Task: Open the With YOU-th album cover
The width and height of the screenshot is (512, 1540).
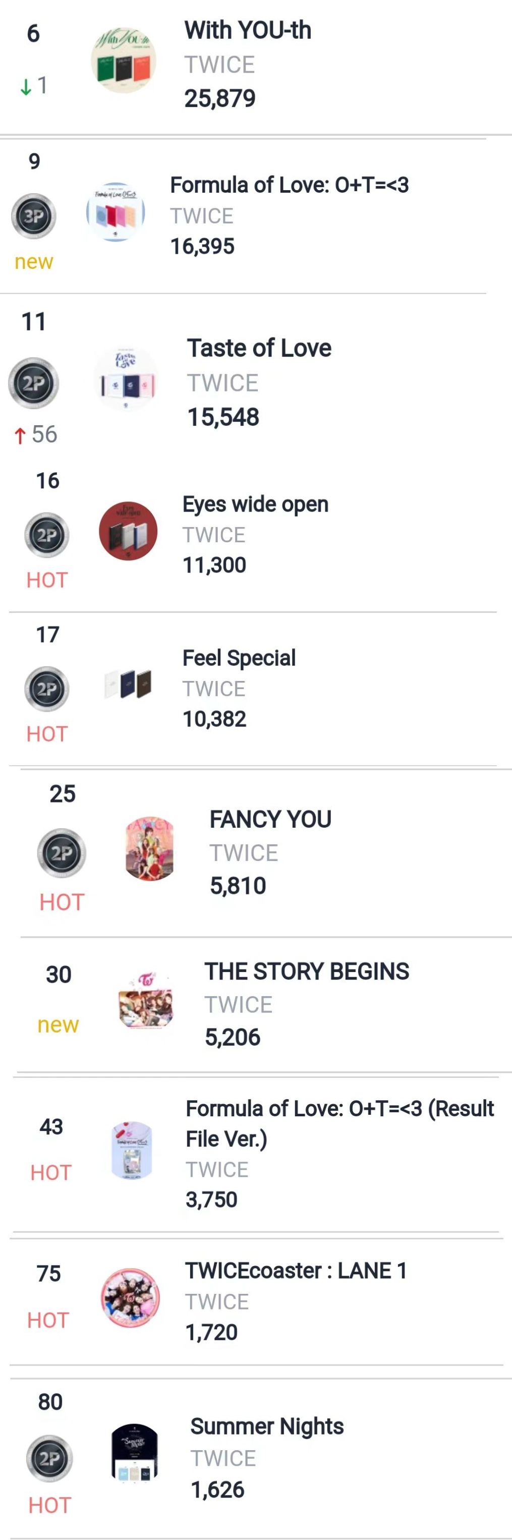Action: pyautogui.click(x=123, y=60)
